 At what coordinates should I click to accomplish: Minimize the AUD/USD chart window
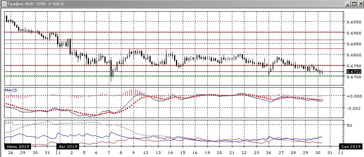point(347,4)
